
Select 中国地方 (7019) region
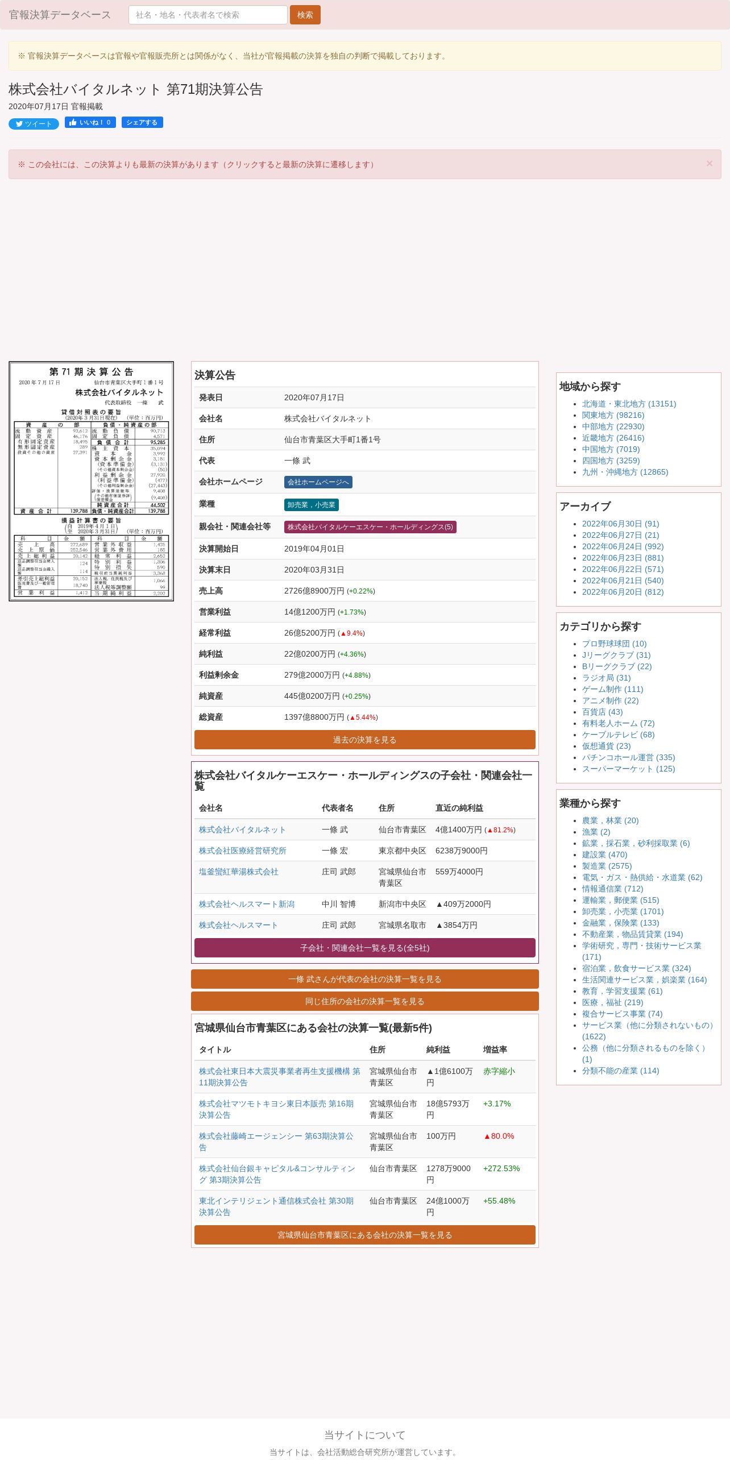[611, 450]
